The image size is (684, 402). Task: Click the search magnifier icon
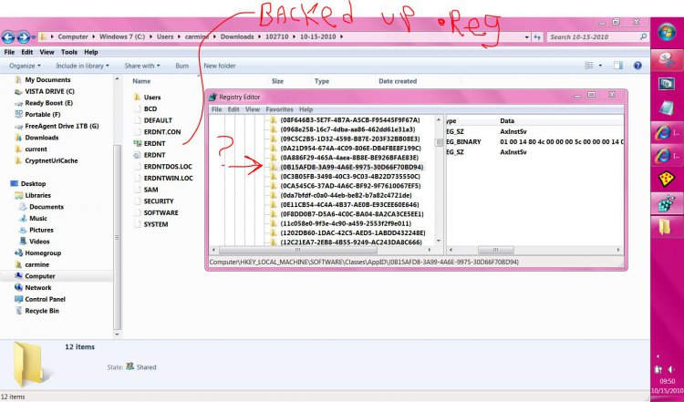[x=643, y=36]
